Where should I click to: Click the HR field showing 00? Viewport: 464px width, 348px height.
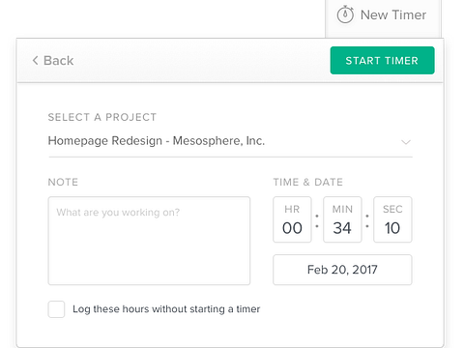pyautogui.click(x=292, y=219)
